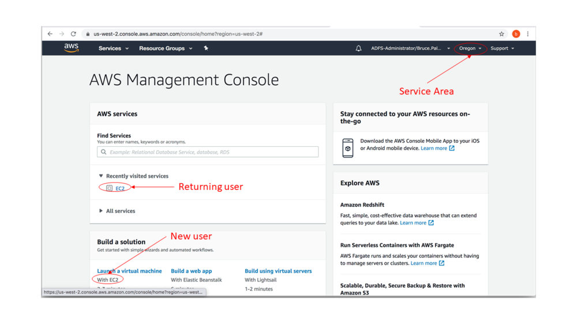Click the mobile phone app icon

point(348,148)
